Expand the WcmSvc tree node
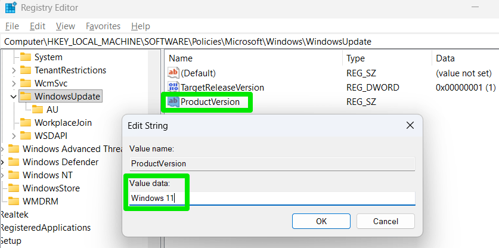This screenshot has width=499, height=248. [x=14, y=83]
